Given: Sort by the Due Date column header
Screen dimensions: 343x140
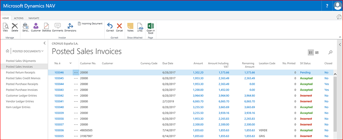Looking at the screenshot, I should coord(168,63).
